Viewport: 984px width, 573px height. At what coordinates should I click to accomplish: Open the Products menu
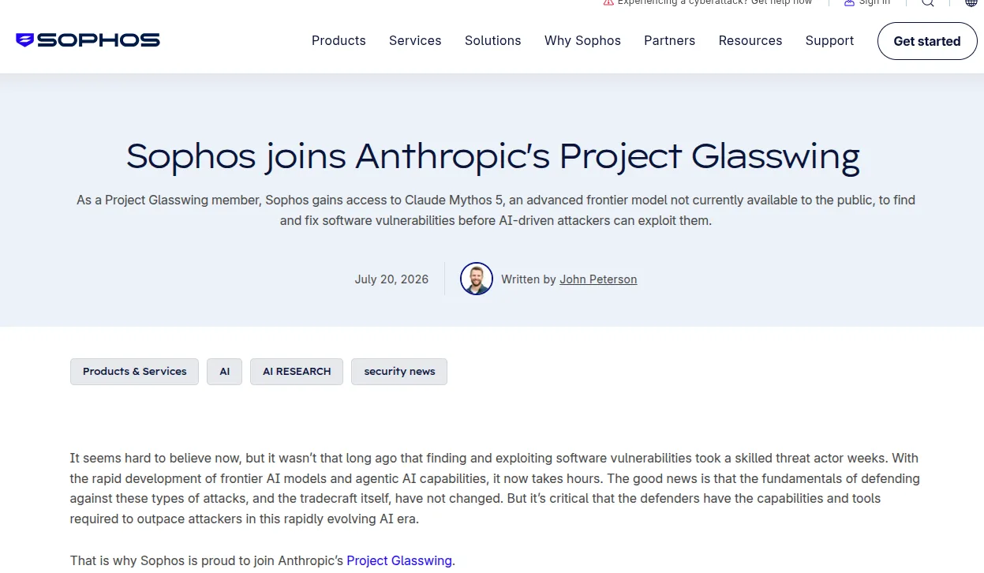(x=339, y=40)
